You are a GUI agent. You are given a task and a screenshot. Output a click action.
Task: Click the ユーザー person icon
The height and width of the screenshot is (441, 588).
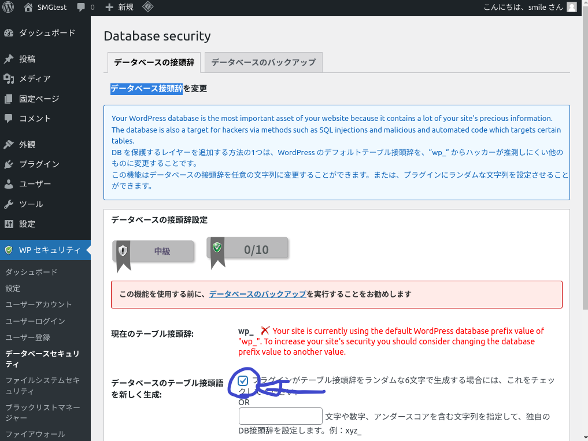[x=9, y=184]
